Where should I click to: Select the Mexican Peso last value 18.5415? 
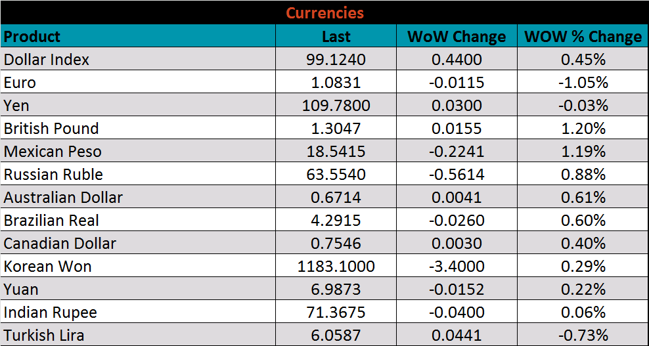pos(336,152)
